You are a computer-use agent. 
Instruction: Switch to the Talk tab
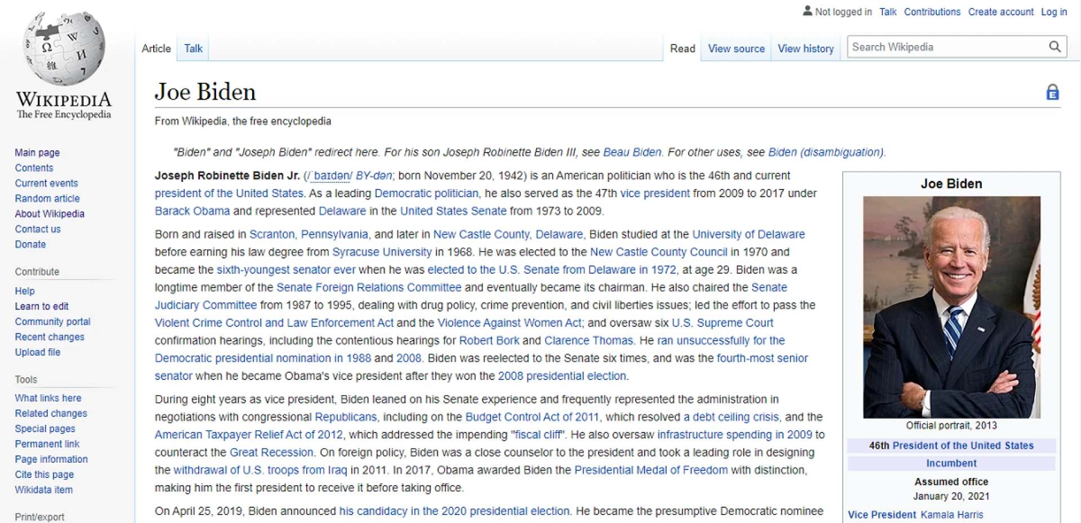[x=193, y=48]
